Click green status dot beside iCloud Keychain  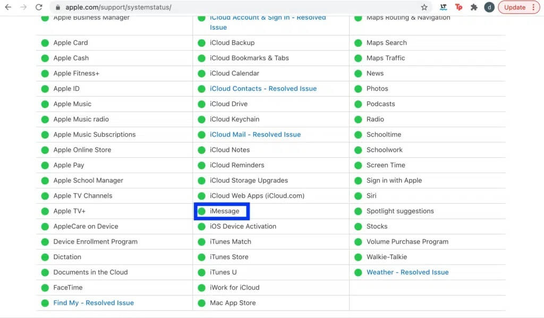201,119
